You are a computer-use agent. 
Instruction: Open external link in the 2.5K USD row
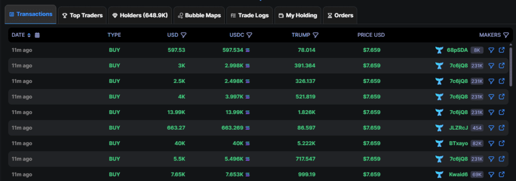point(501,81)
